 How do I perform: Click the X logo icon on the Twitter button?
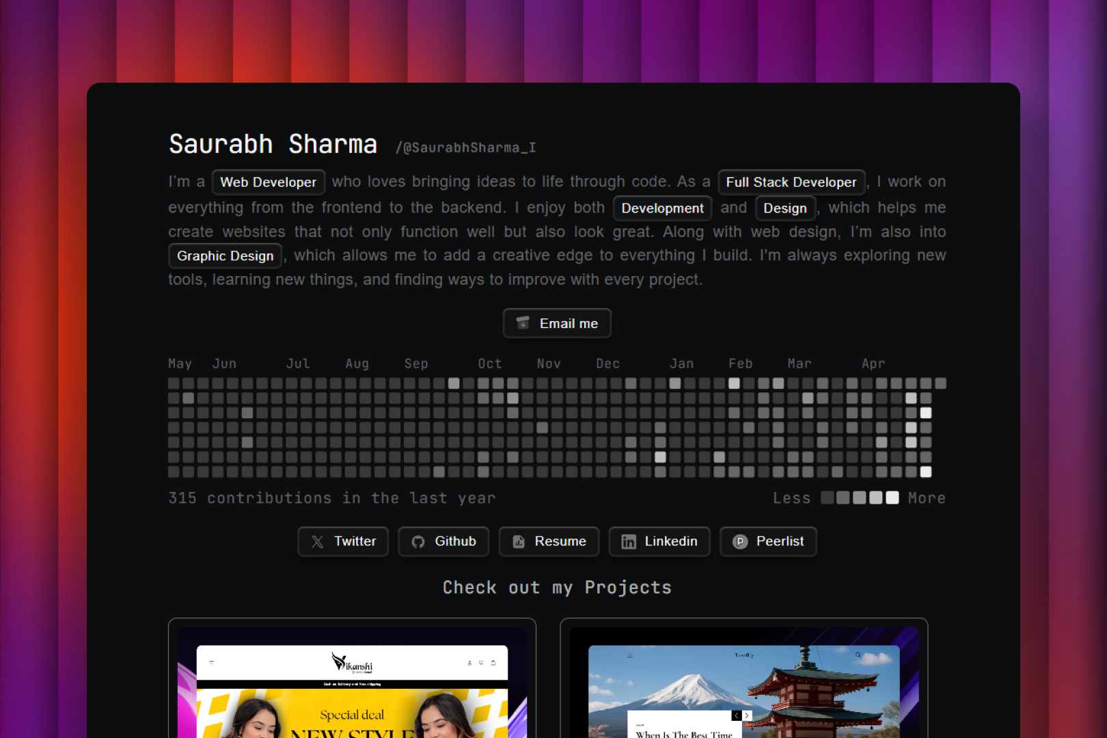tap(318, 542)
